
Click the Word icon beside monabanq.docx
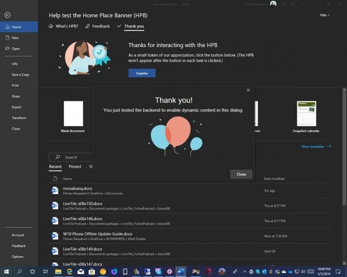point(55,190)
